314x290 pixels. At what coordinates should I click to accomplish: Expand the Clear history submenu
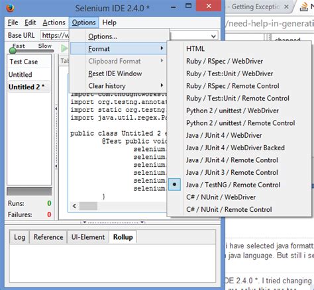click(119, 86)
